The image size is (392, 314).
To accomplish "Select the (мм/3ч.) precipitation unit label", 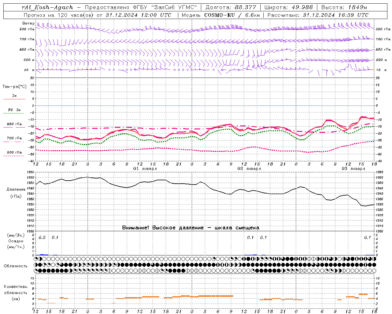I will (16, 235).
